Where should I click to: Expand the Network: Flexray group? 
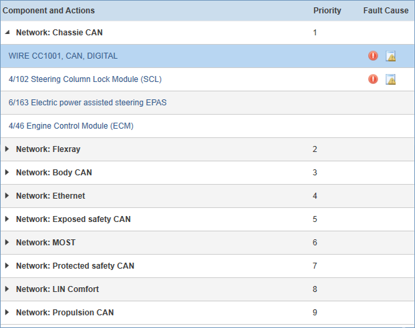(7, 149)
